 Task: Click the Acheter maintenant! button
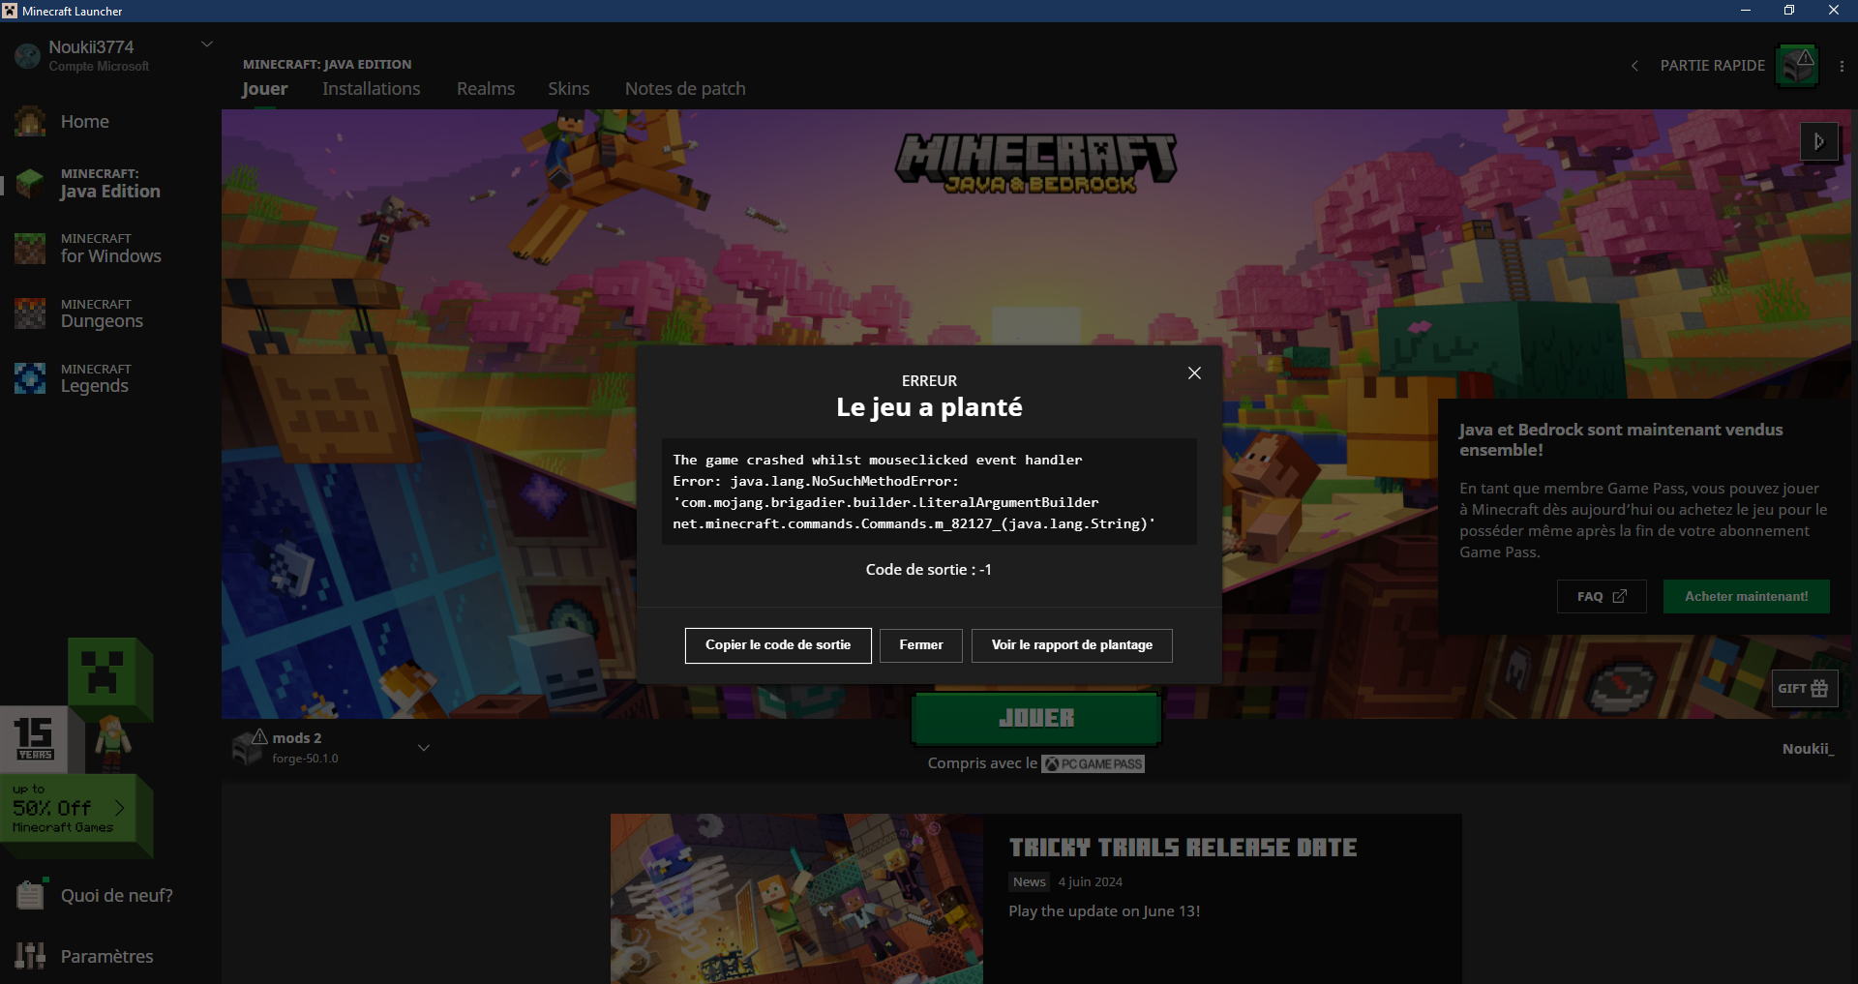click(1747, 597)
